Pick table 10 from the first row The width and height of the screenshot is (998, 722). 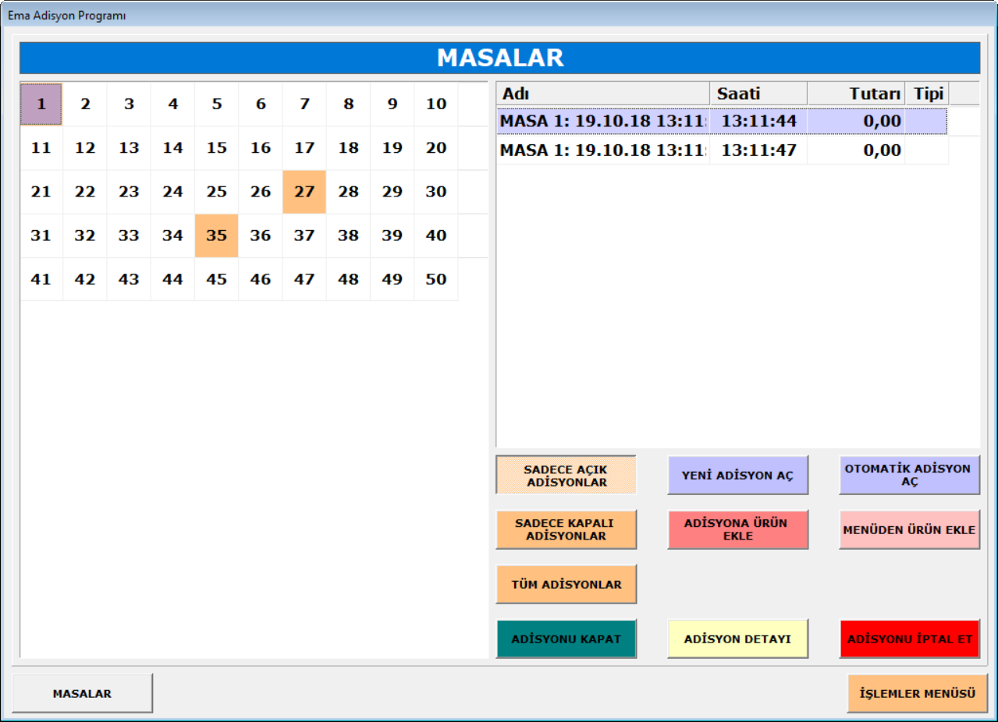436,104
